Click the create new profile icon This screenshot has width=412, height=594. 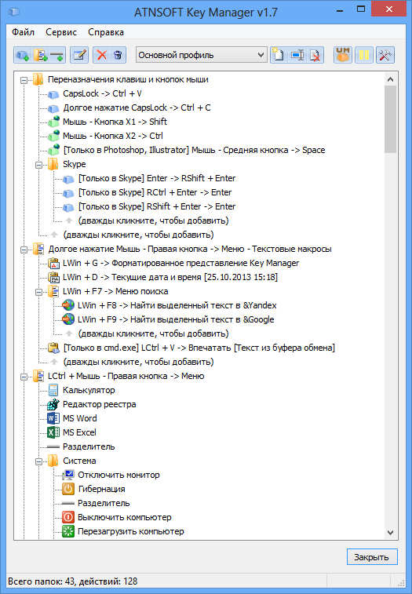point(279,55)
